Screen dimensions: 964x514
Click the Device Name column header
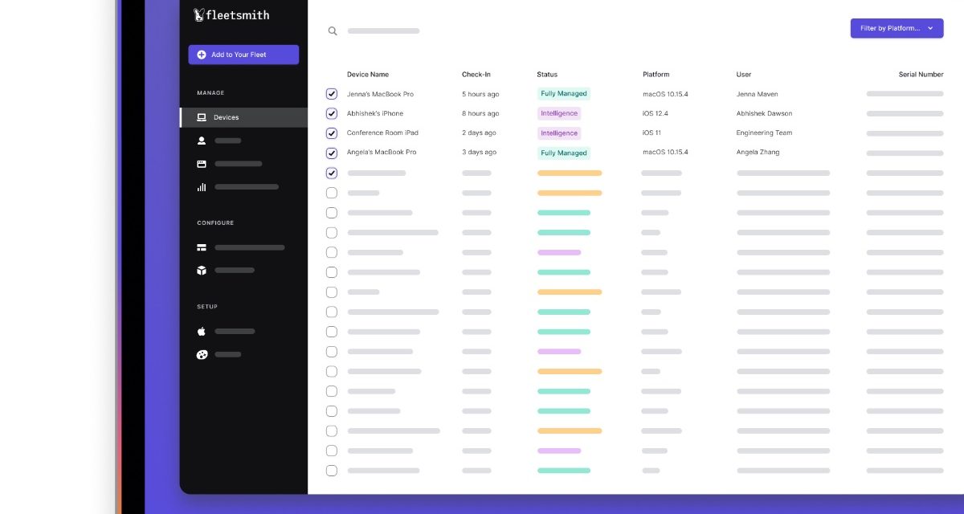[x=368, y=75]
